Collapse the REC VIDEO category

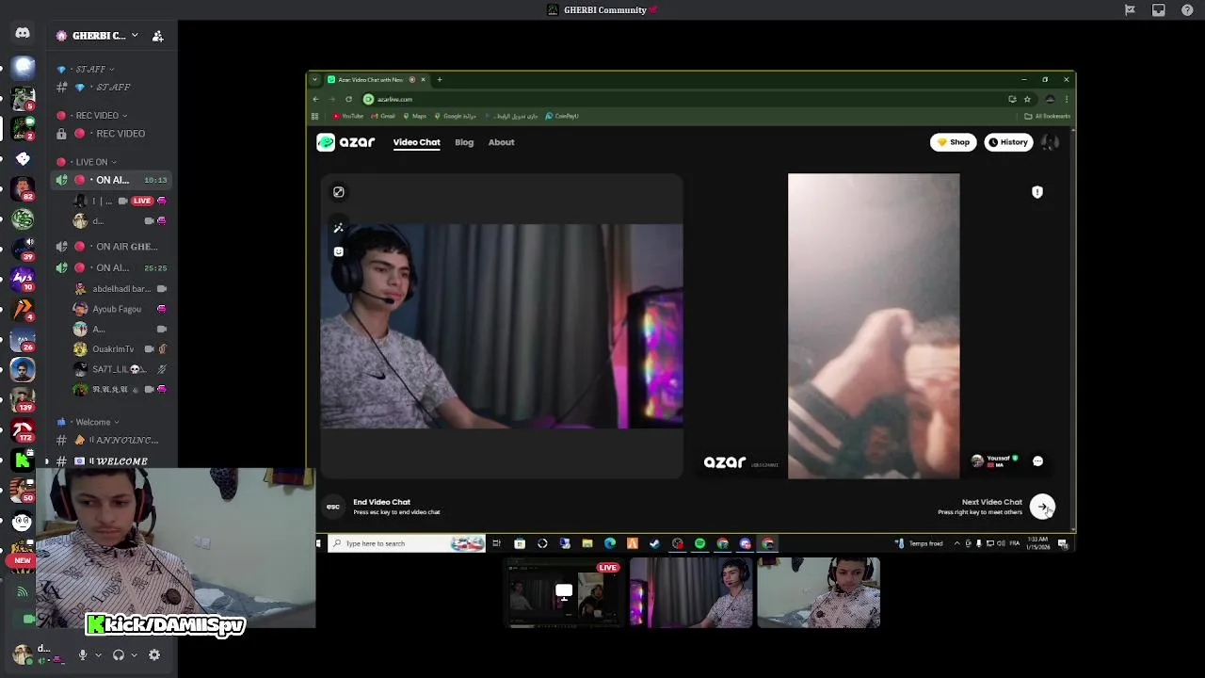coord(91,116)
